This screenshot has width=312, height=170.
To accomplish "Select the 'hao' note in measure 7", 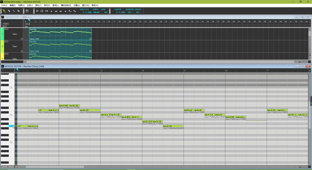I will coord(272,110).
